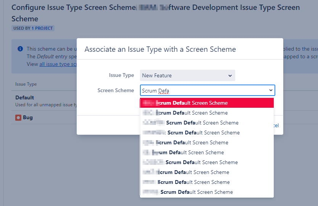318x206 pixels.
Task: Click the Bug row label in the table
Action: coord(28,118)
